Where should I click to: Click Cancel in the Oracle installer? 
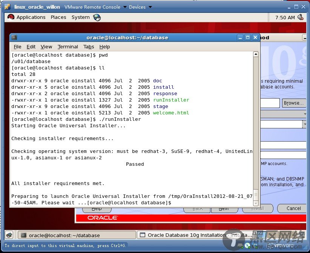tap(292, 208)
